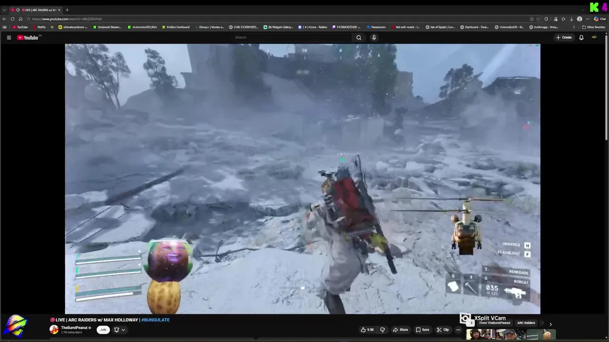
Task: Open TheBurntPeanut channel avatar
Action: click(x=54, y=330)
